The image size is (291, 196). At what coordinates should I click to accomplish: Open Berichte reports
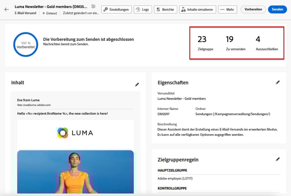(165, 9)
